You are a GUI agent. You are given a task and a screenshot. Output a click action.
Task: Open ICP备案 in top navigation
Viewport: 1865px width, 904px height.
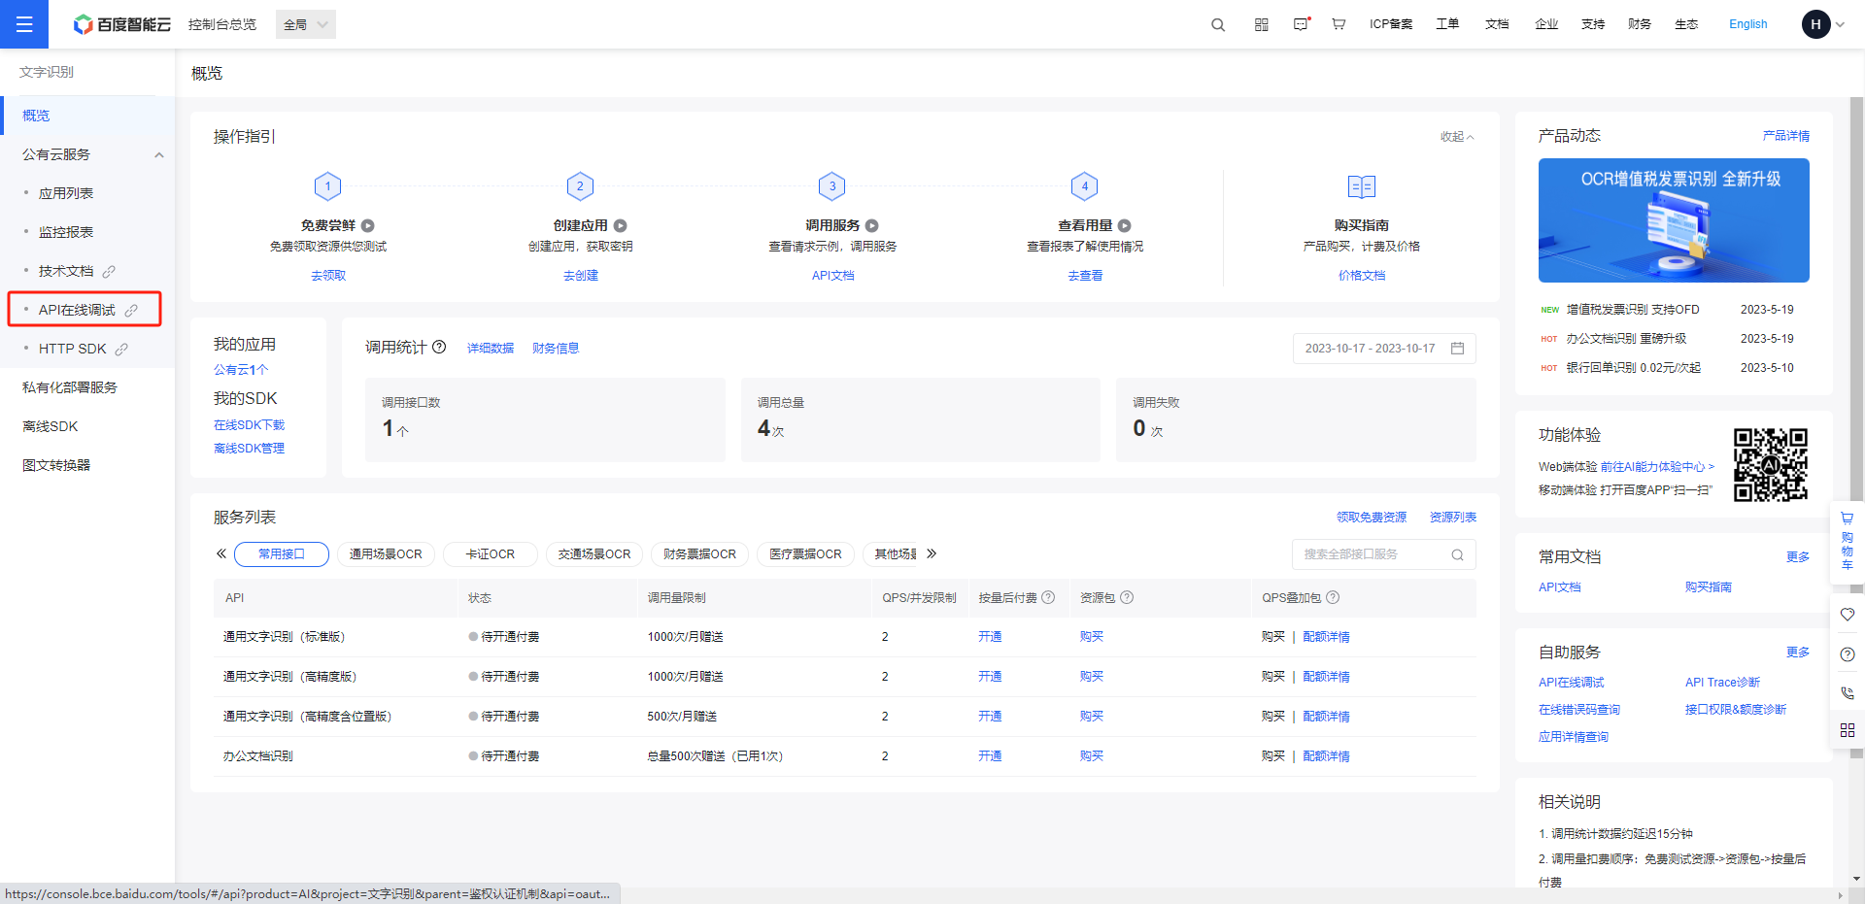tap(1391, 24)
